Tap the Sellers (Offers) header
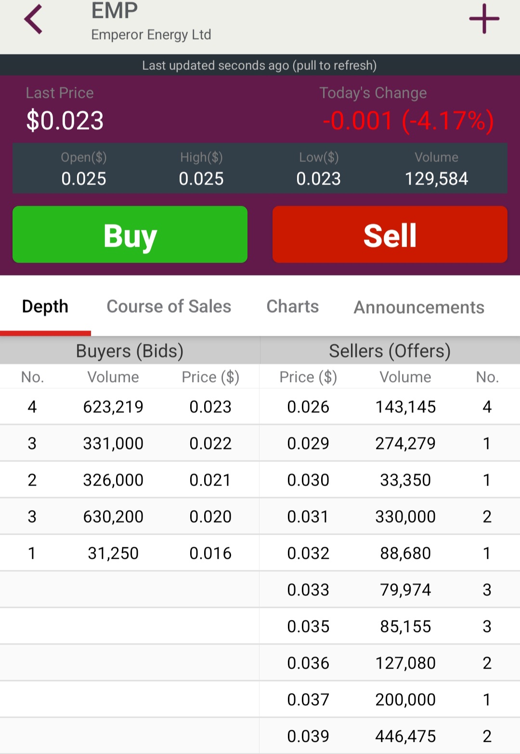Screen dimensions: 520x754 (x=390, y=351)
